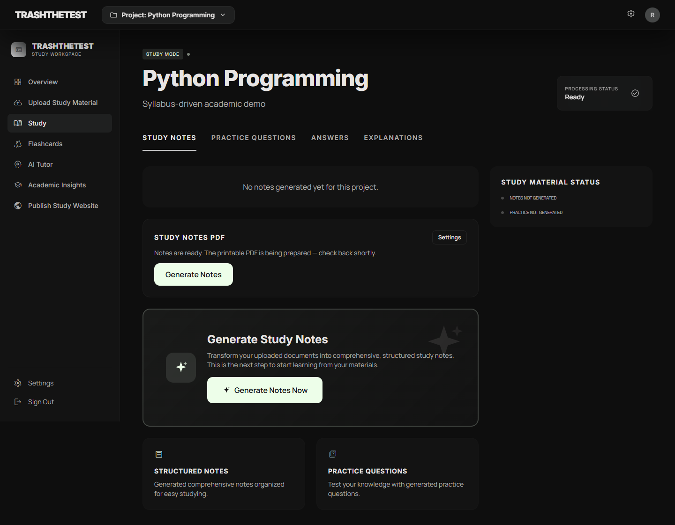Click the Structured Notes card title
This screenshot has width=675, height=525.
click(x=191, y=471)
